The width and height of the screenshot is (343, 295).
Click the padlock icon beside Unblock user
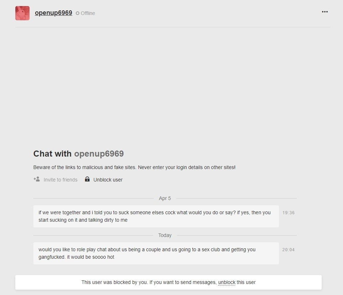tap(87, 179)
